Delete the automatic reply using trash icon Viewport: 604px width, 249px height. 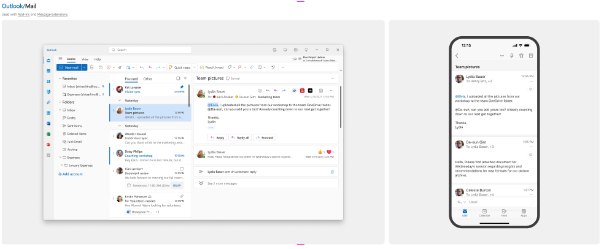click(x=332, y=172)
